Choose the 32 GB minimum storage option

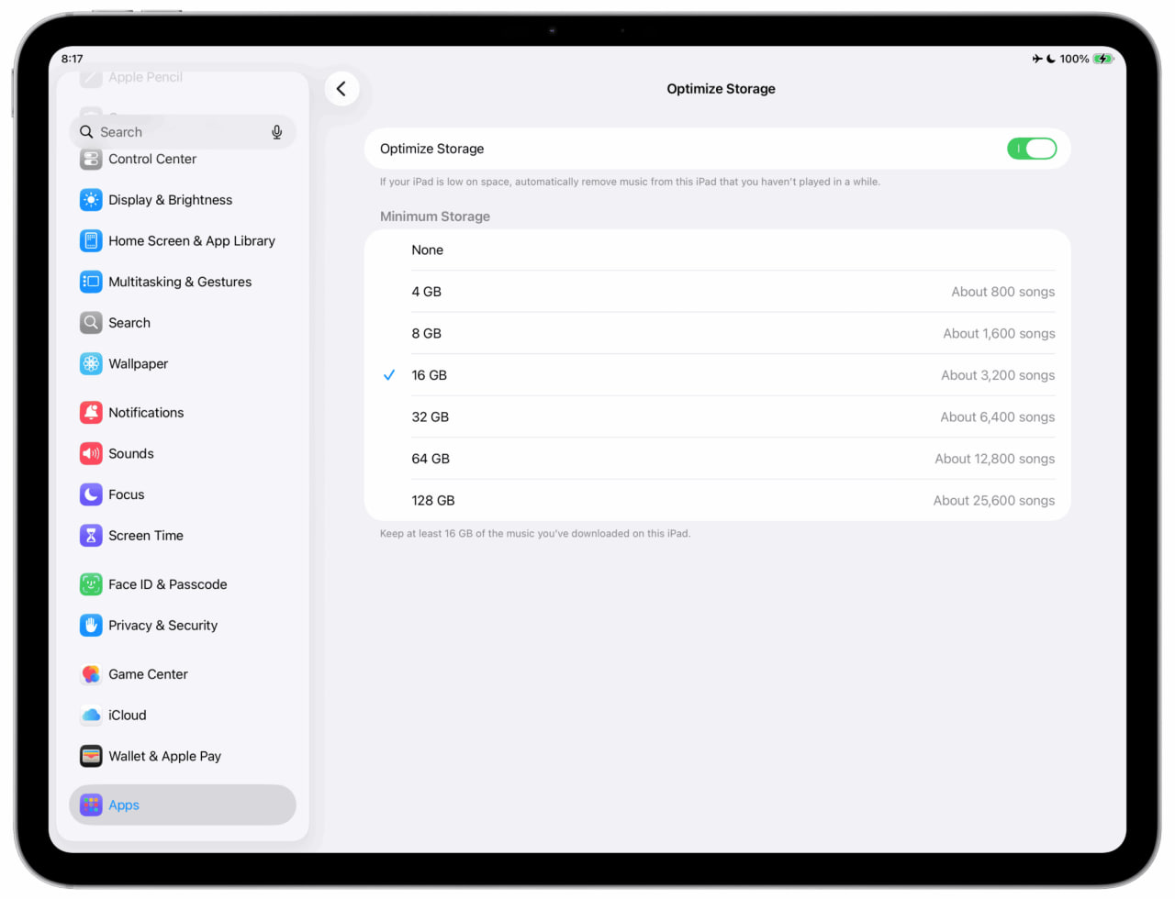point(716,417)
